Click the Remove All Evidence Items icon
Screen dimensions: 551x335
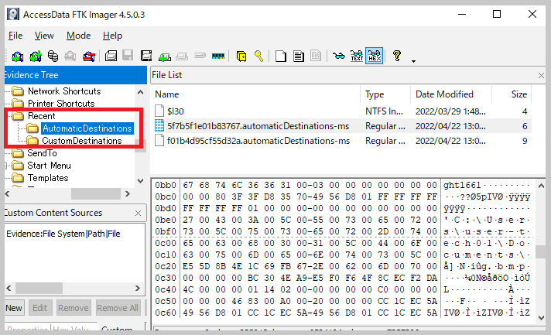[89, 56]
